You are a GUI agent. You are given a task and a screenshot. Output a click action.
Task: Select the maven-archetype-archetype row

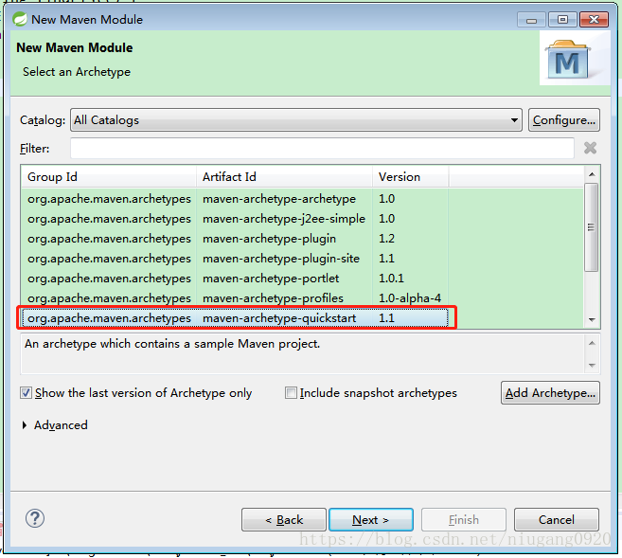click(x=235, y=198)
